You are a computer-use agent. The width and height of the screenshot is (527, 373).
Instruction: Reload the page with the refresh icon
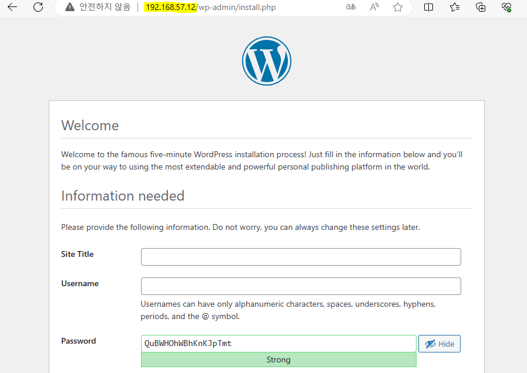38,7
